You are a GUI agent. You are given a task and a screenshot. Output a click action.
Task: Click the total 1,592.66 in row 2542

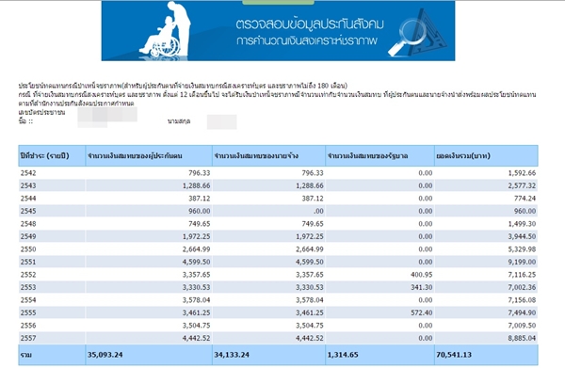[522, 173]
